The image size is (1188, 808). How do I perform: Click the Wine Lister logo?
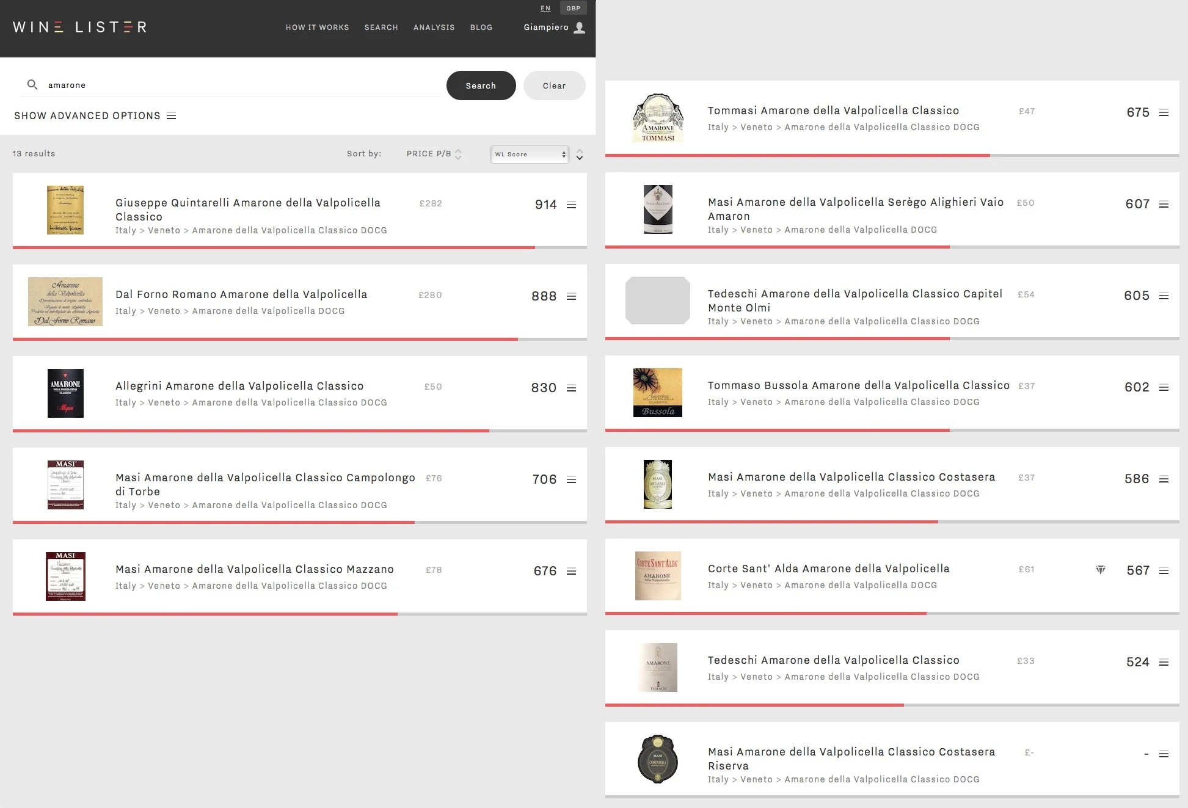[80, 27]
